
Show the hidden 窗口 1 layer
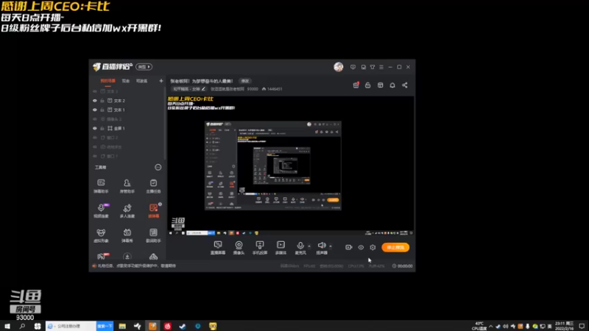(x=95, y=156)
